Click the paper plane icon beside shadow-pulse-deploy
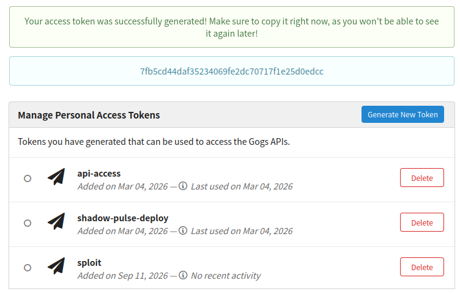This screenshot has width=460, height=294. click(x=56, y=221)
